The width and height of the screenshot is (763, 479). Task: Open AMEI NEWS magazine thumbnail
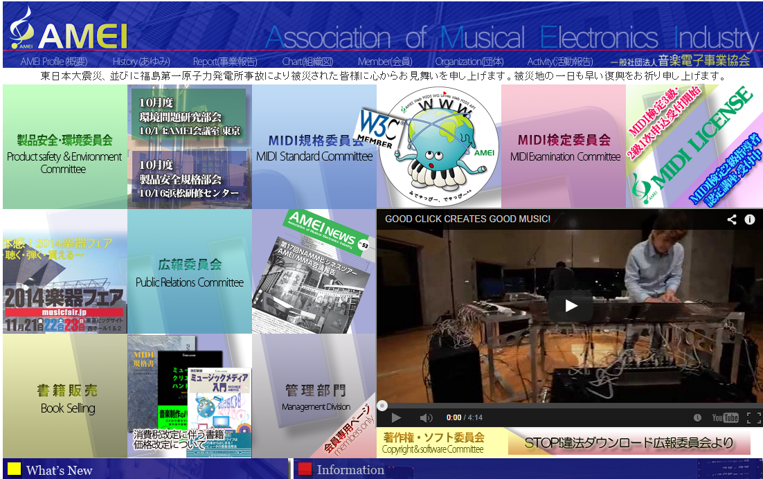(x=314, y=271)
